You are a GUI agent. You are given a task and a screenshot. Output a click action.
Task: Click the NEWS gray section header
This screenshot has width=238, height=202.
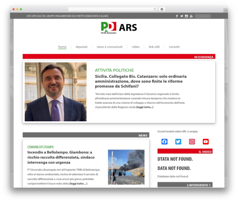86,135
